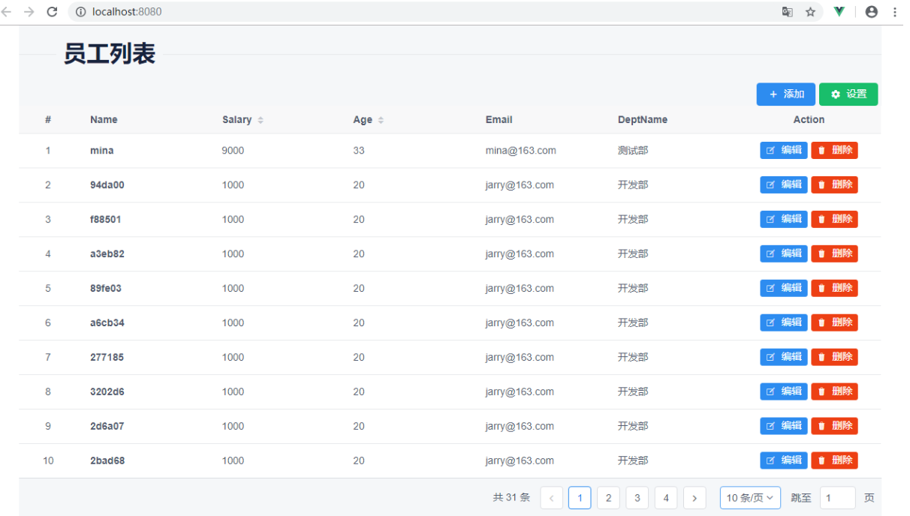This screenshot has width=910, height=516.
Task: Edit employee 277185
Action: coord(784,357)
